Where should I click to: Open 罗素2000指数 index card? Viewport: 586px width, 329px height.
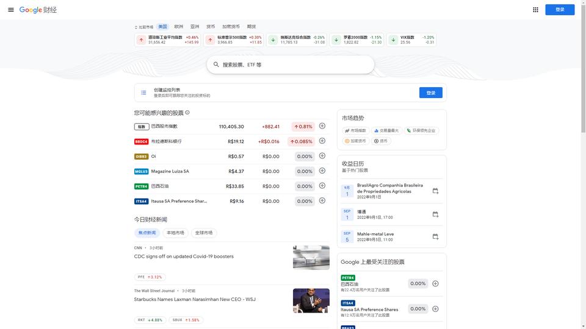(x=356, y=40)
